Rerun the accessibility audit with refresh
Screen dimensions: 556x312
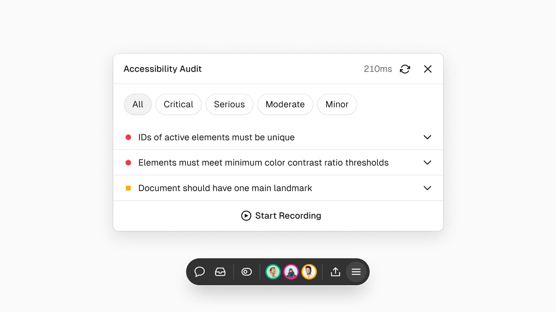click(405, 69)
